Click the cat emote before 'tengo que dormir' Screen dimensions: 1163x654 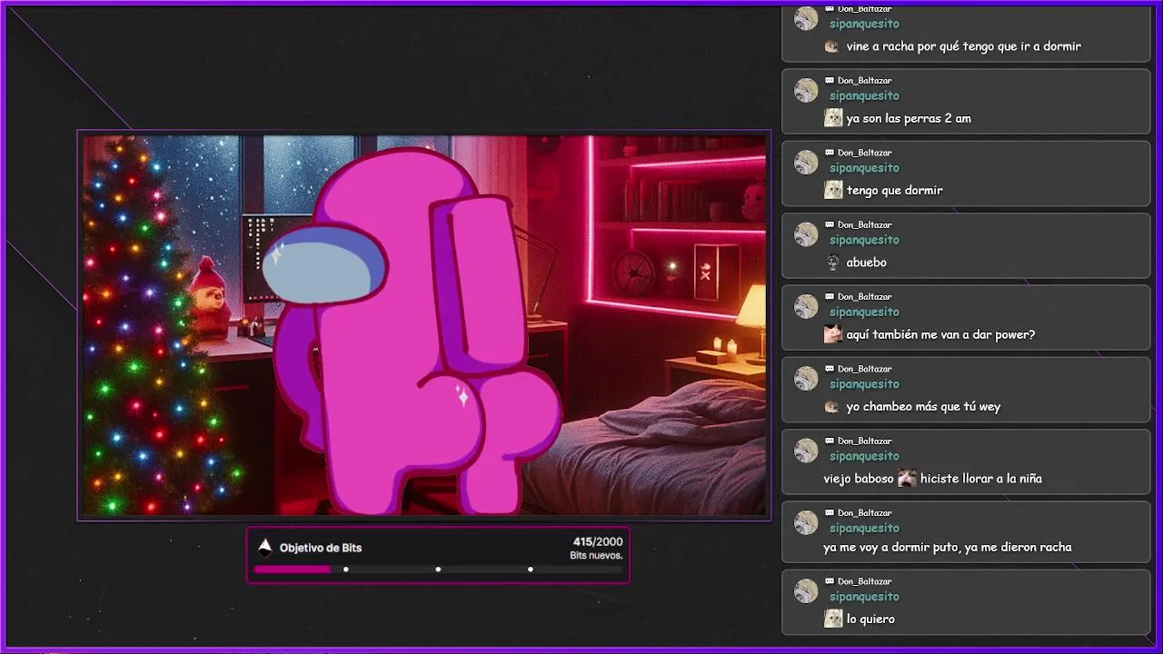pos(833,190)
